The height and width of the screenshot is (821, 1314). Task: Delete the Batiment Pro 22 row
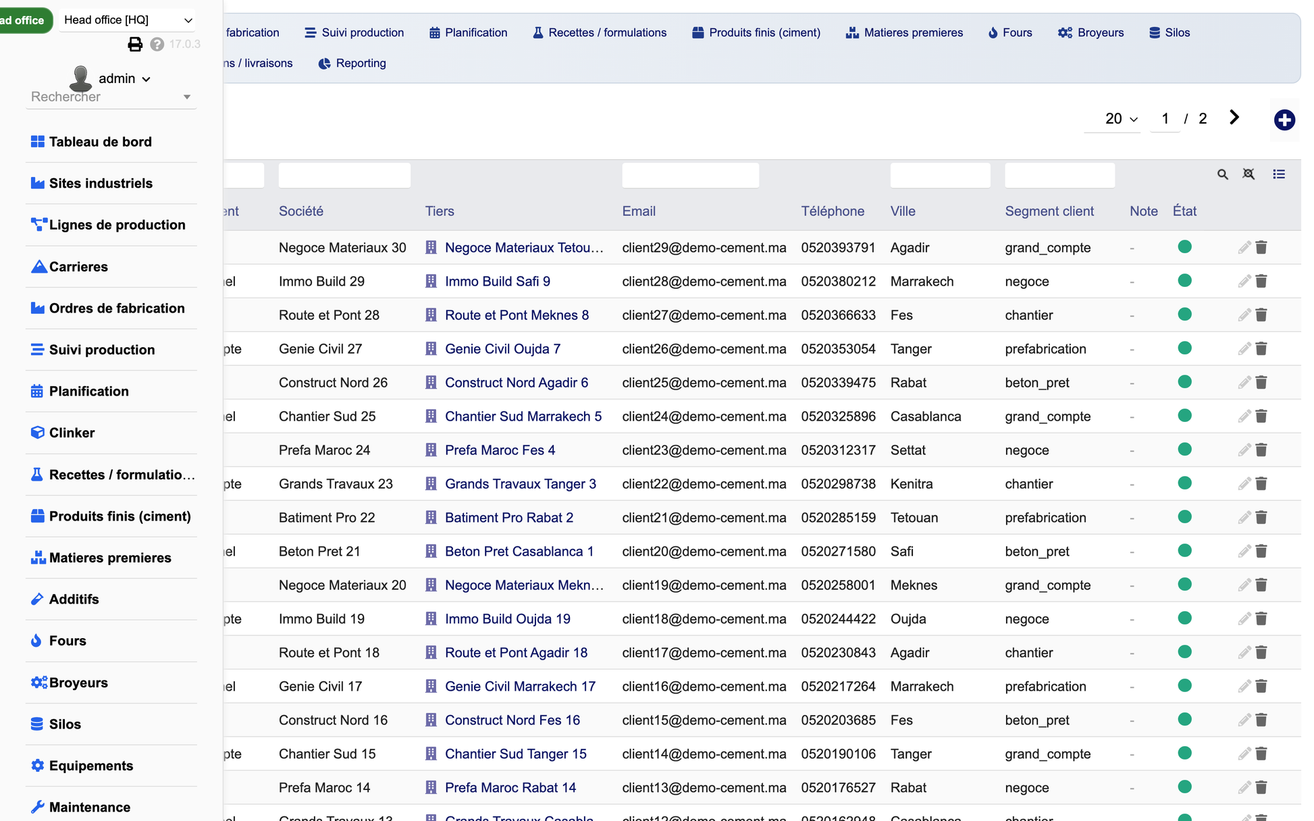click(1261, 518)
